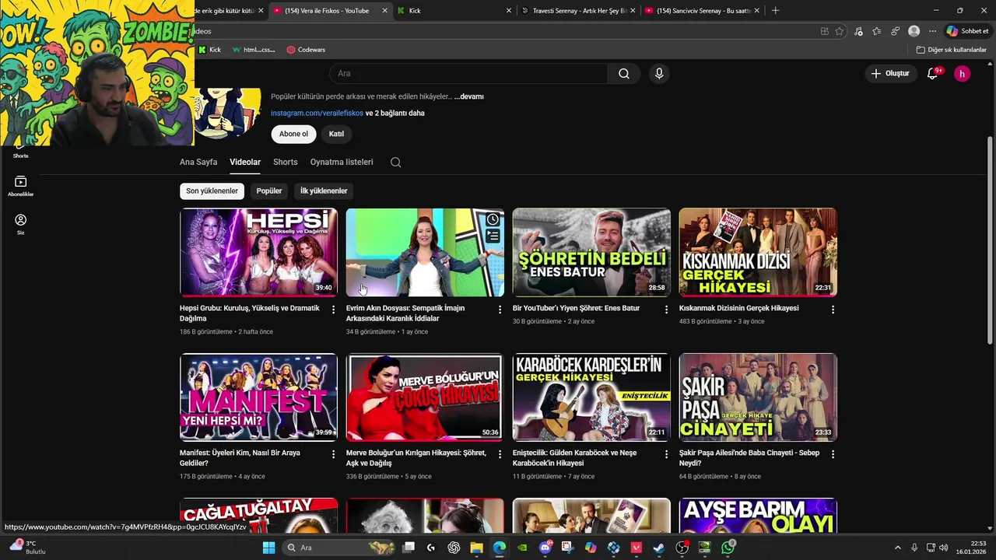Viewport: 996px width, 560px height.
Task: Click the Discord taskbar icon
Action: (x=545, y=548)
